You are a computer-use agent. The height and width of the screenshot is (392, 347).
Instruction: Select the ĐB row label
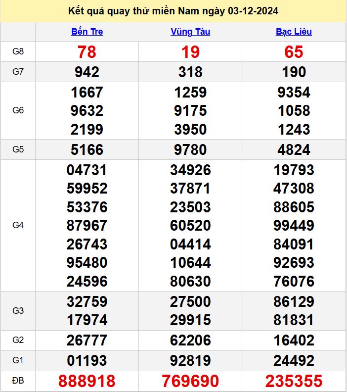pos(18,381)
